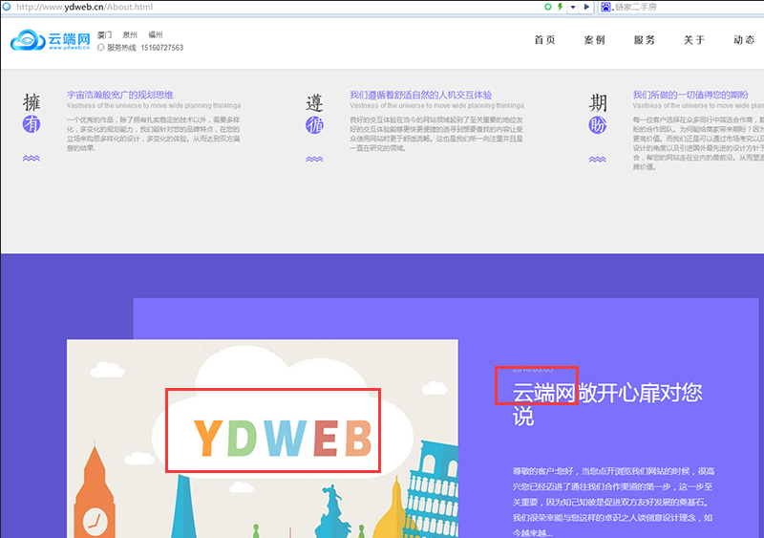Viewport: 764px width, 538px height.
Task: Click heading 我们遵循着舒适自然的人机交互体验
Action: pos(420,95)
